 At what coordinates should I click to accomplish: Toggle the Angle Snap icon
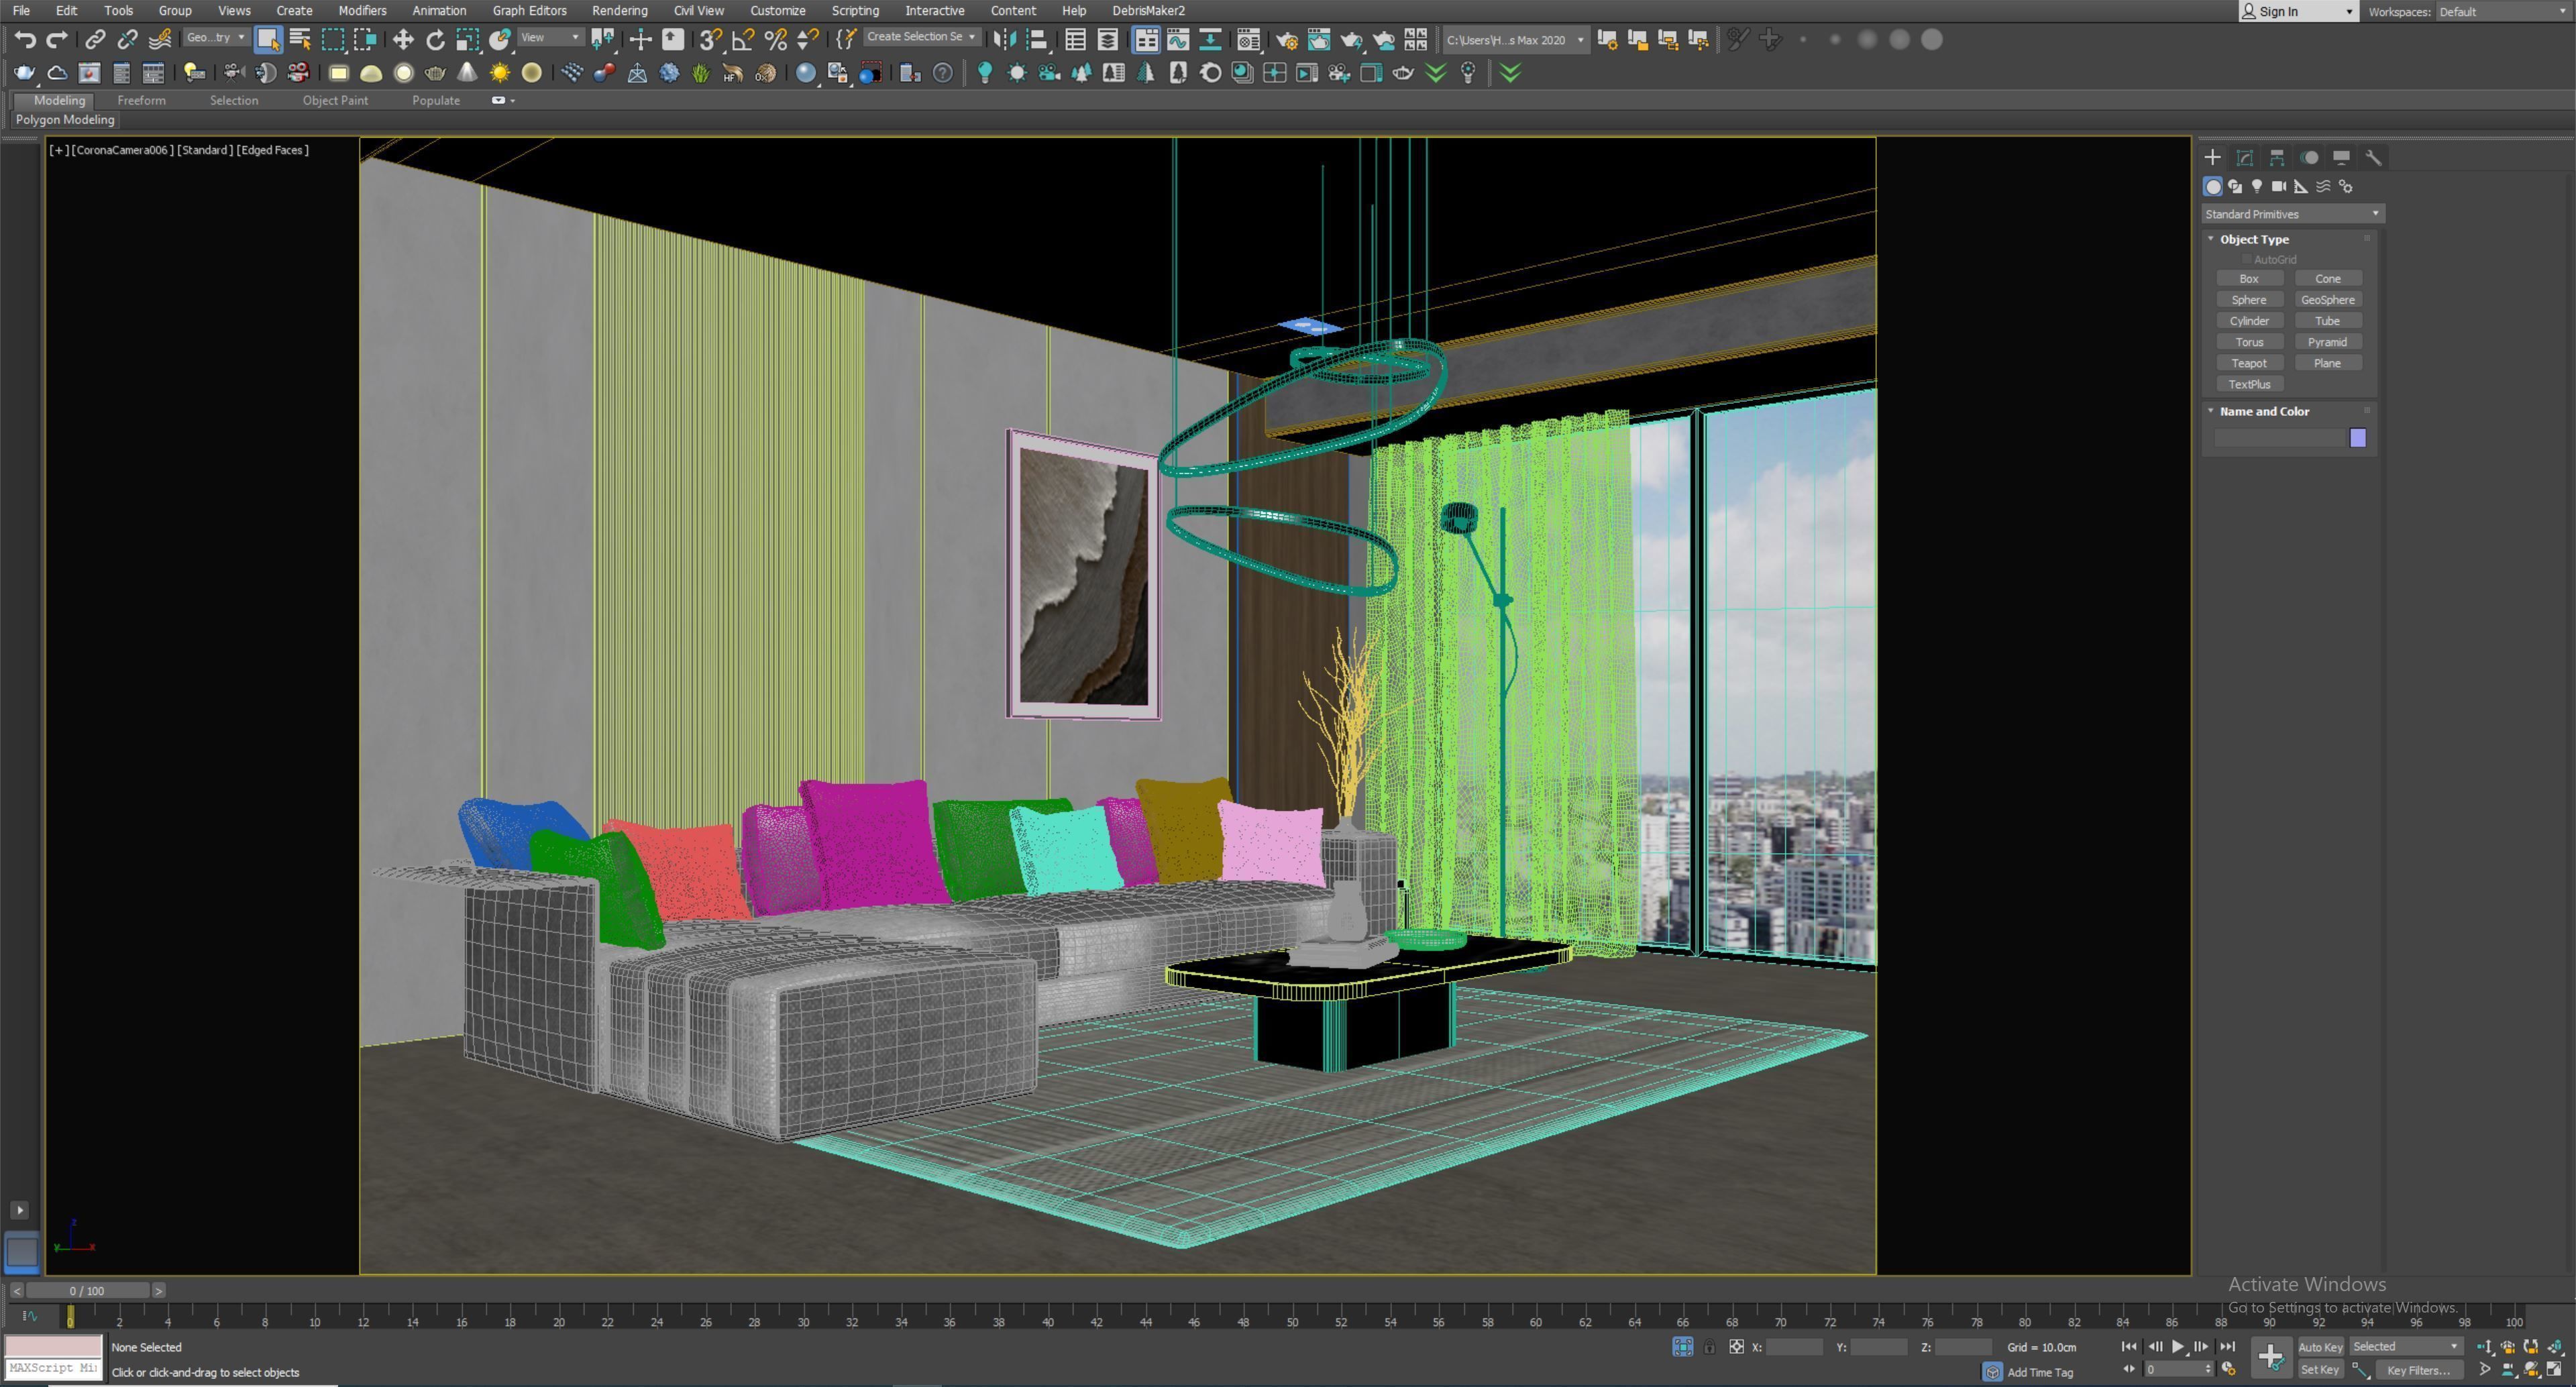(743, 39)
